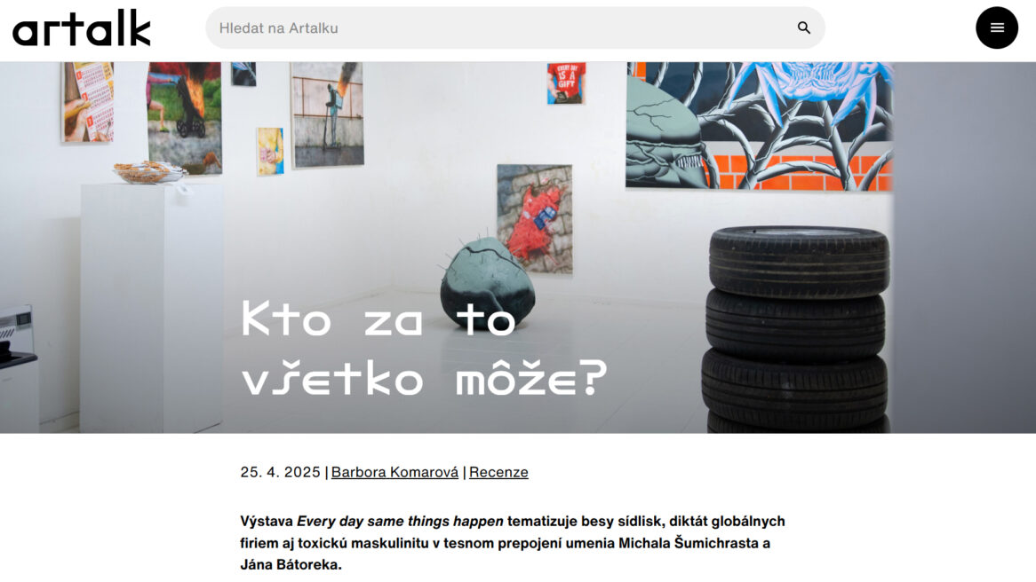Click the green rock sculpture on floor
This screenshot has height=582, width=1036.
pos(488,284)
